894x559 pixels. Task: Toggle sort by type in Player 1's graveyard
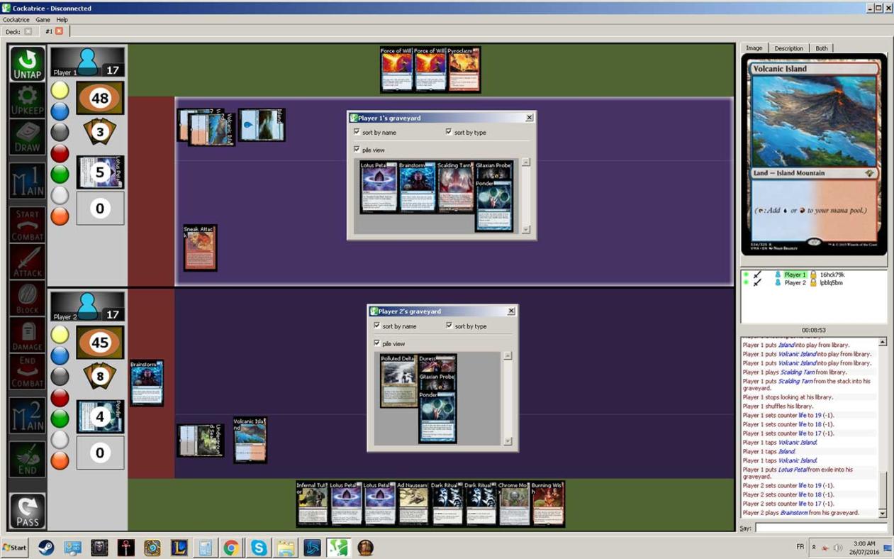[x=467, y=132]
